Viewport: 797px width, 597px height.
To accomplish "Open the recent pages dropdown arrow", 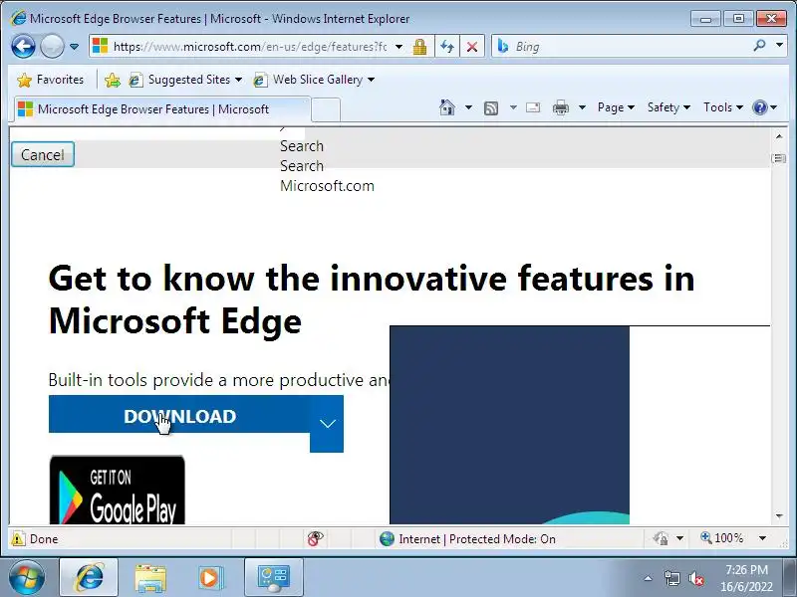I will (x=74, y=47).
